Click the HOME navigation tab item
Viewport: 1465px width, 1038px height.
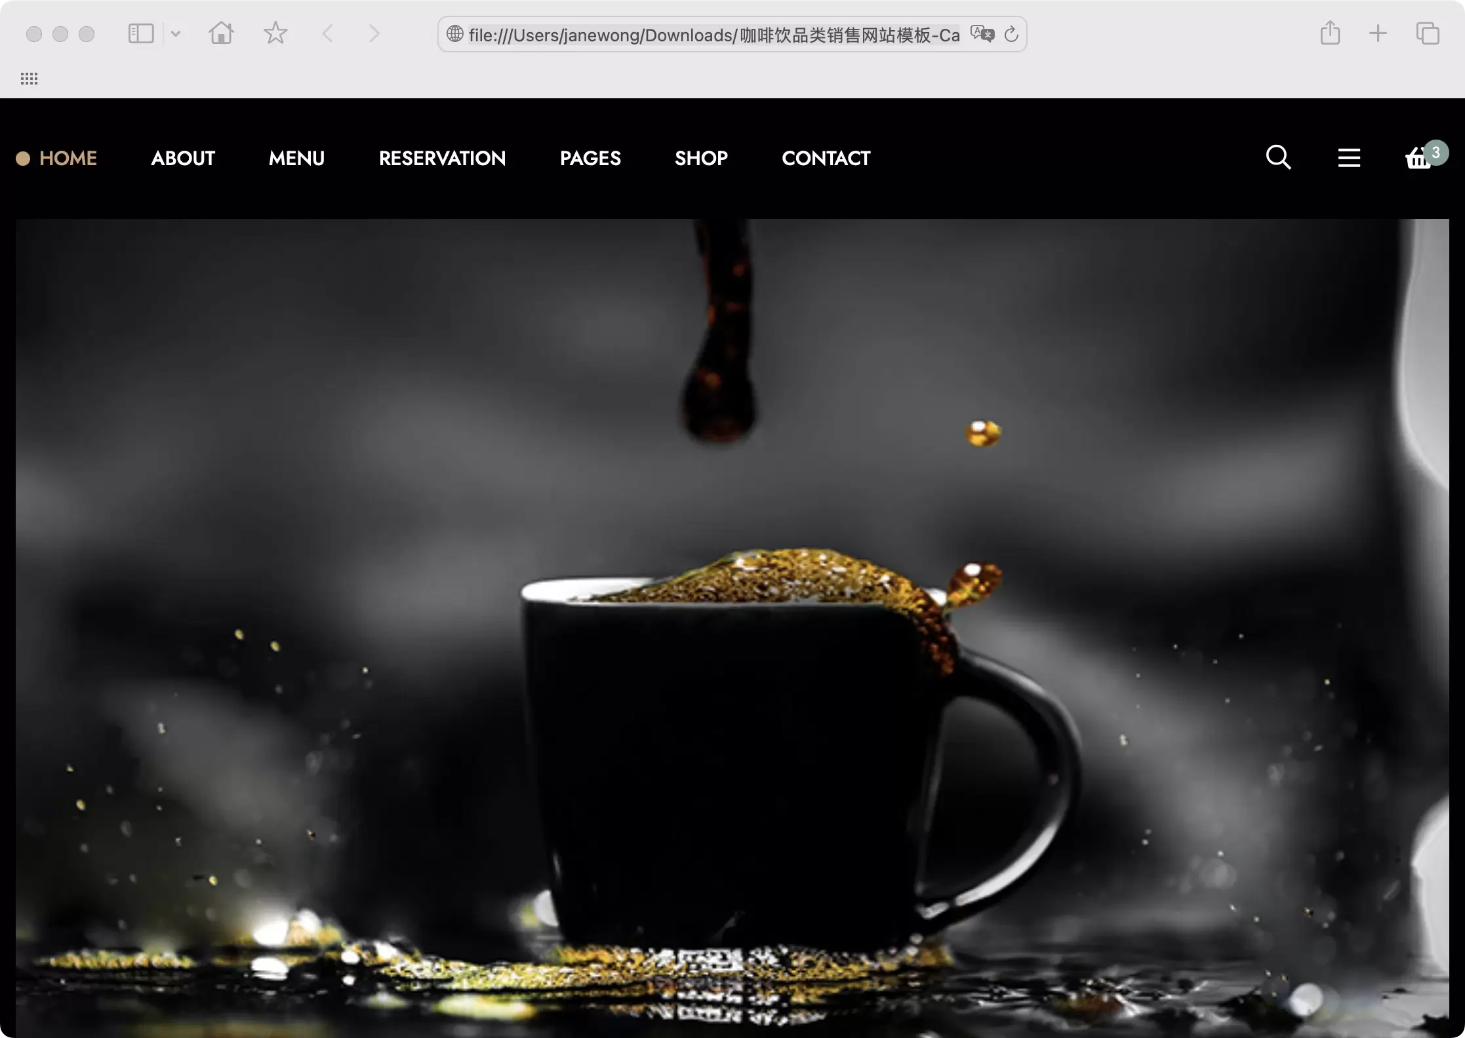tap(68, 159)
